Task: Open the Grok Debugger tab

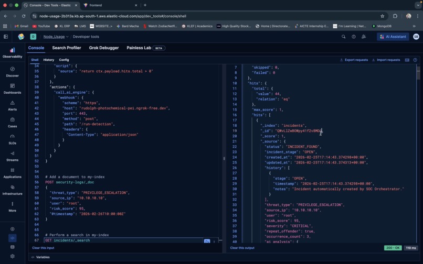Action: pos(104,48)
